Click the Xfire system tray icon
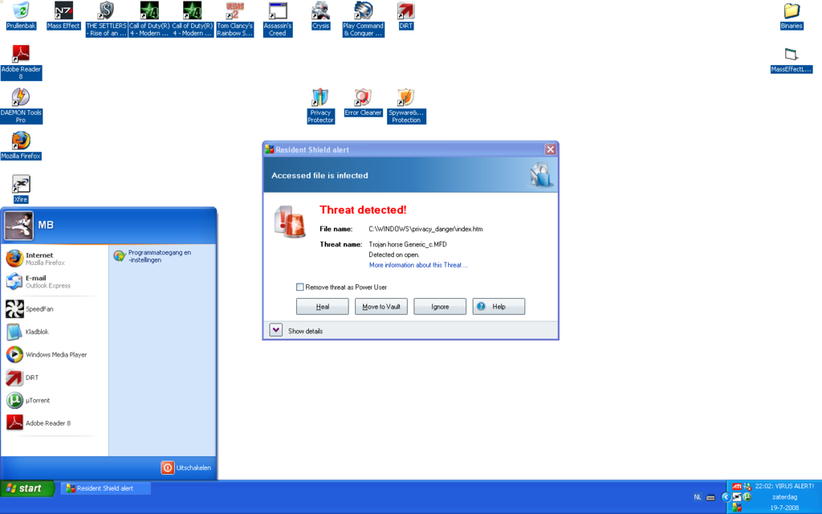822x514 pixels. tap(737, 496)
